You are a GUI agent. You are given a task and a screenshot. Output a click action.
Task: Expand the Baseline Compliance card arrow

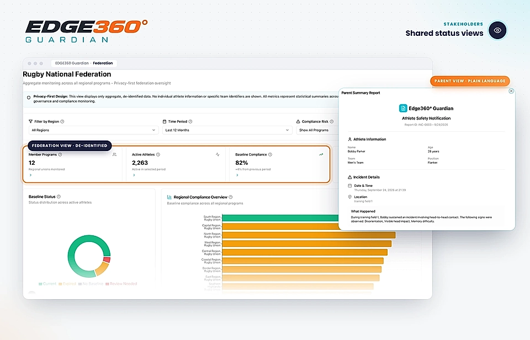[x=237, y=175]
